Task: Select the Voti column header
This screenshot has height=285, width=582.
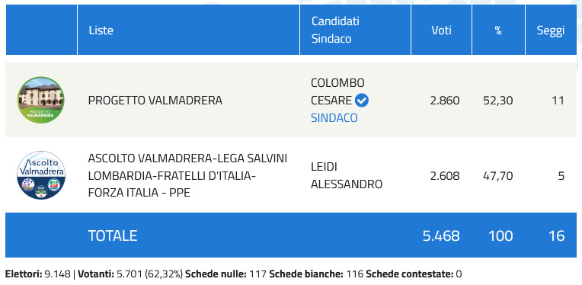Action: (441, 30)
